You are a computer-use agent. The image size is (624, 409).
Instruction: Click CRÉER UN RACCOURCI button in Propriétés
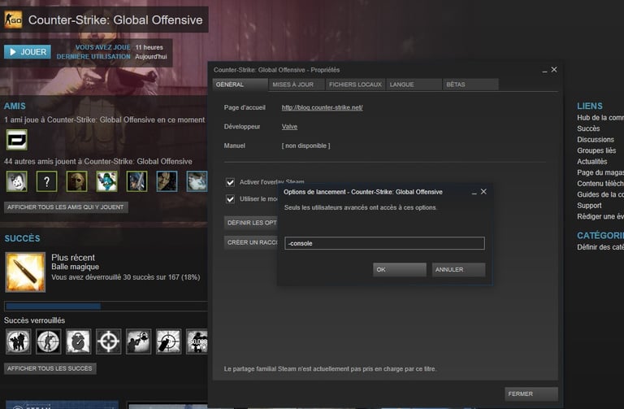(251, 242)
